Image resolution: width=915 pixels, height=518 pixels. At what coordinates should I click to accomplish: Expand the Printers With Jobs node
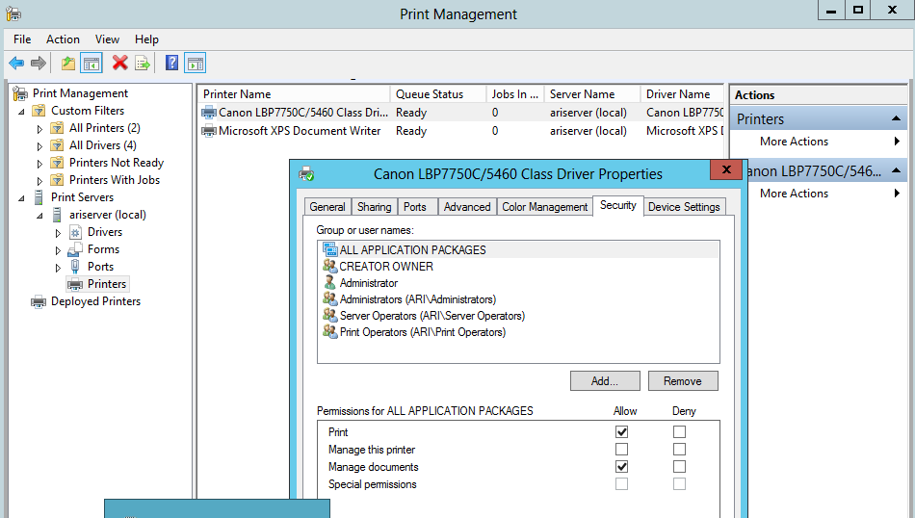click(x=39, y=181)
